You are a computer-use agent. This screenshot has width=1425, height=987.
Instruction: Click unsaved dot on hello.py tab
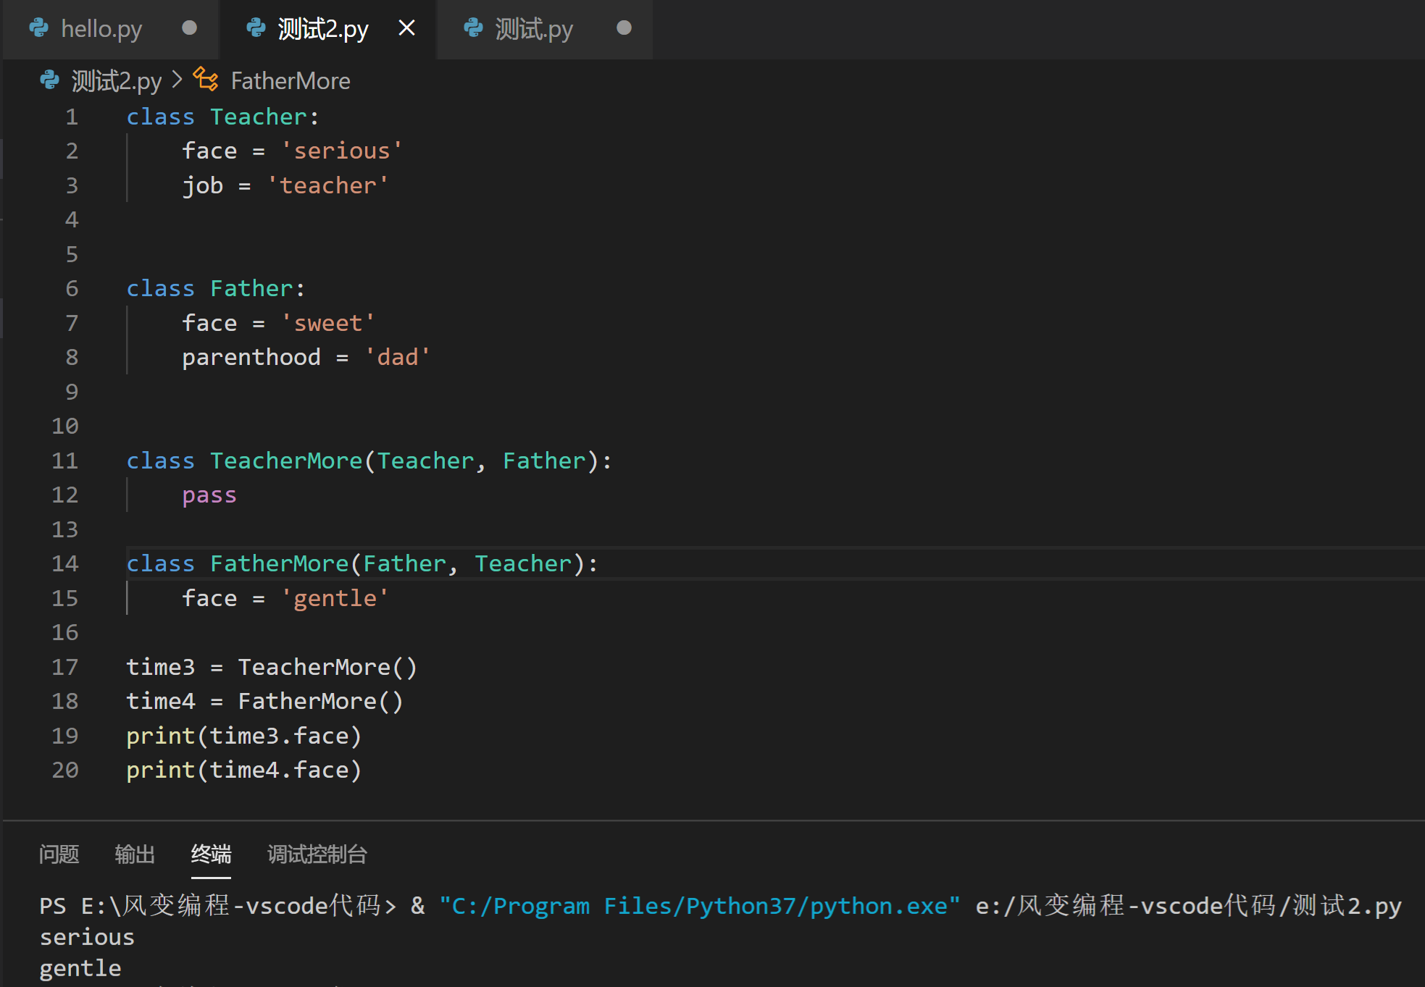pyautogui.click(x=190, y=28)
